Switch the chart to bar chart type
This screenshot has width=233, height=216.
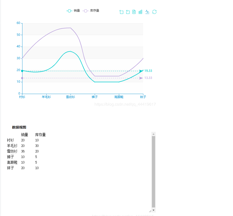click(x=140, y=12)
